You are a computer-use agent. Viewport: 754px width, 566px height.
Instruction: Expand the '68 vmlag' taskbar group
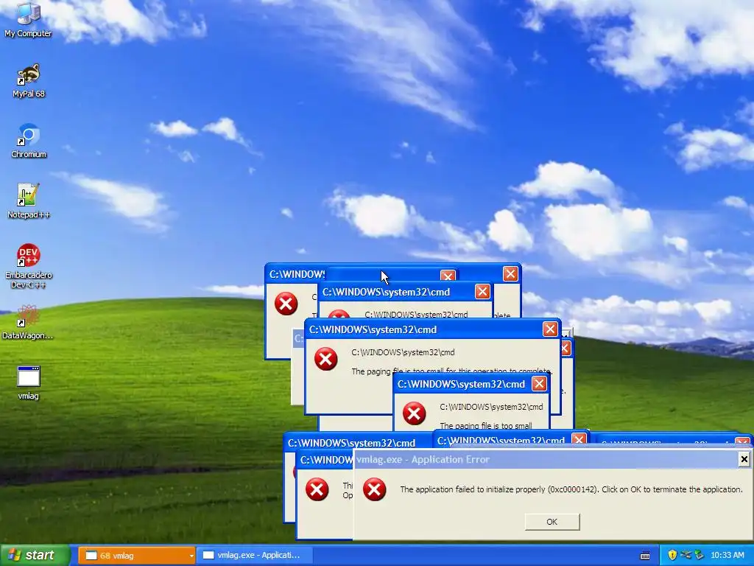(x=136, y=556)
